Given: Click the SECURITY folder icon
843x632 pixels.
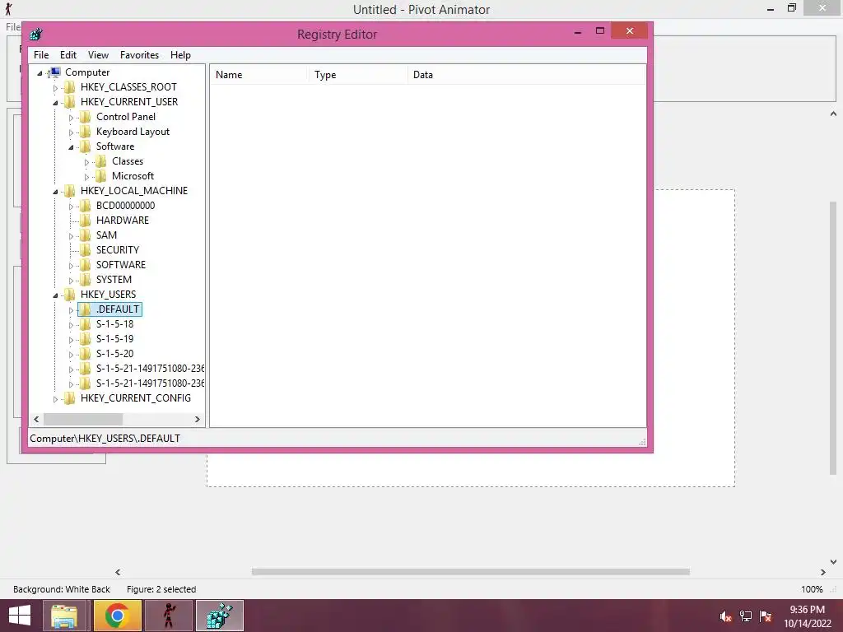Looking at the screenshot, I should [85, 250].
